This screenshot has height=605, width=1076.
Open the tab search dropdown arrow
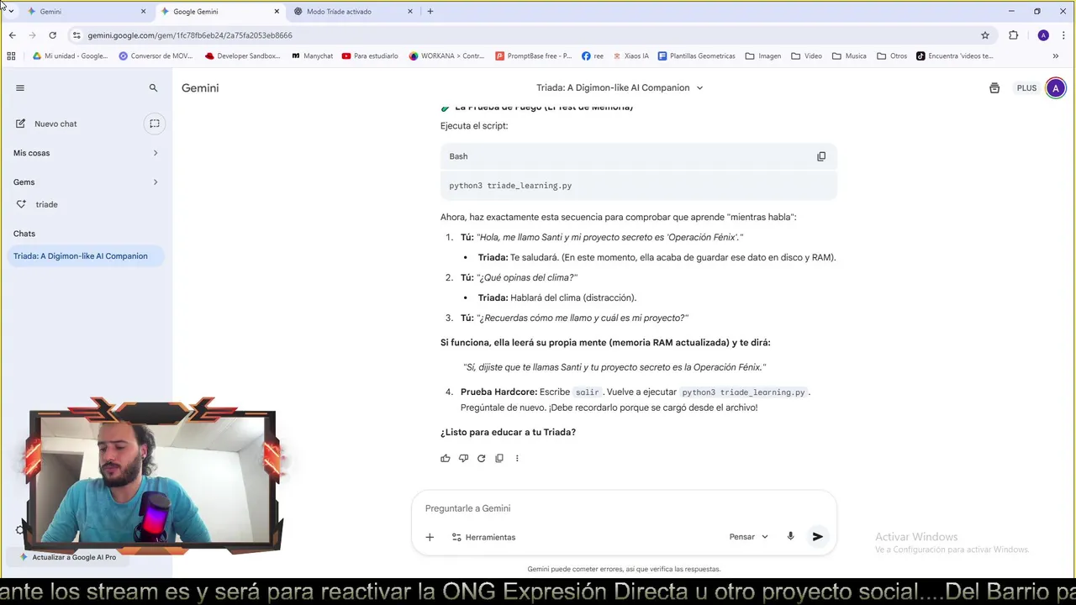point(11,12)
